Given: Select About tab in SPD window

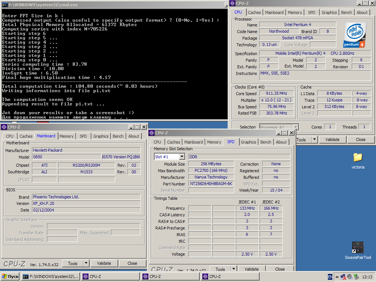Looking at the screenshot, I should pyautogui.click(x=281, y=142).
